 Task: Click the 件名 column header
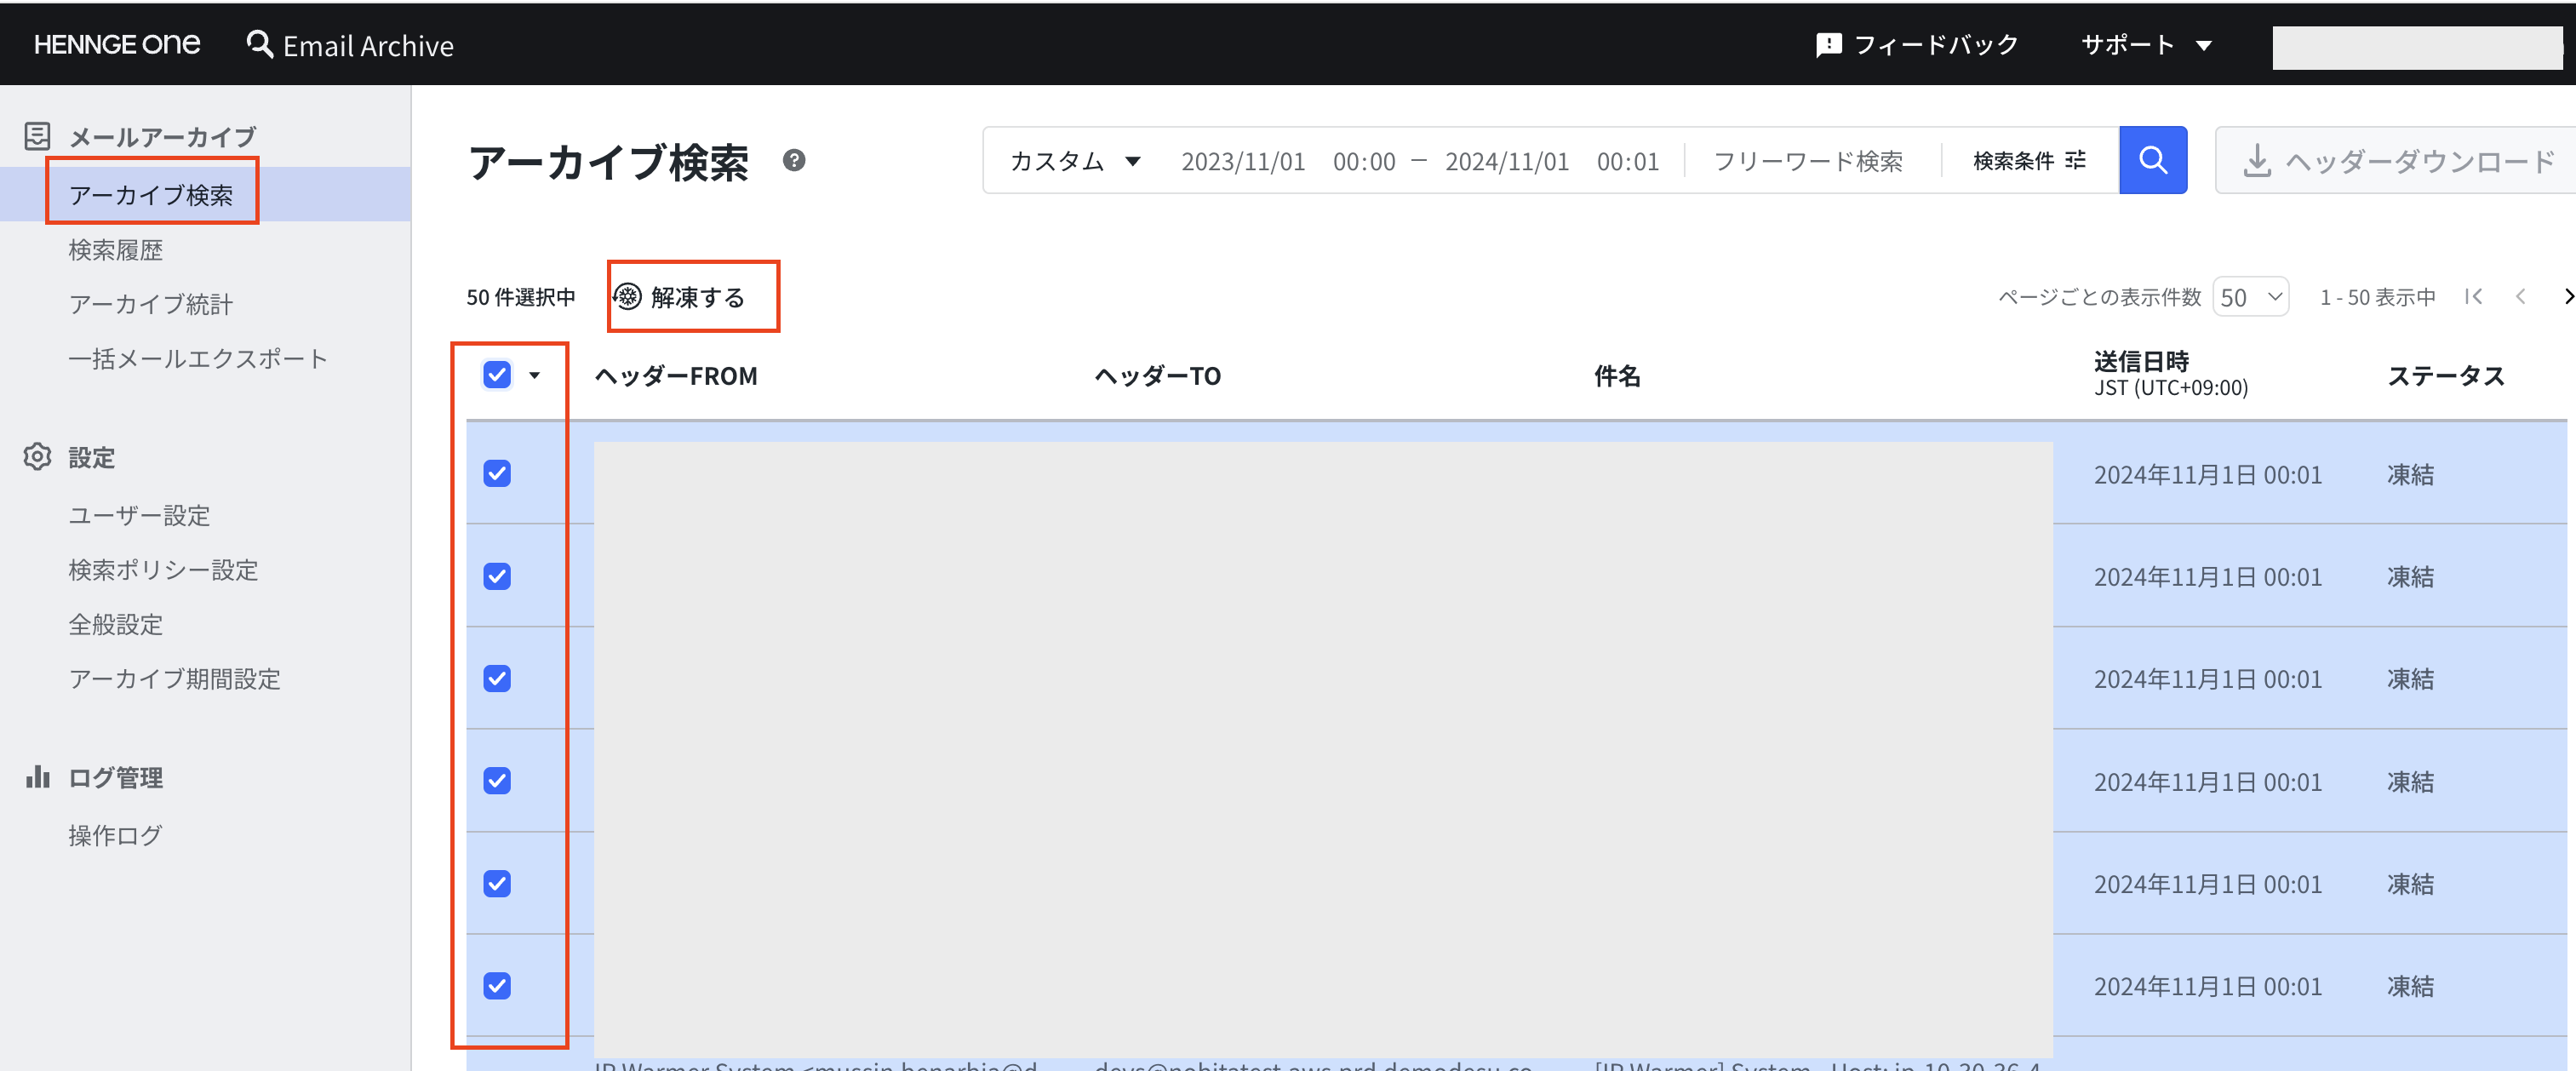1617,376
